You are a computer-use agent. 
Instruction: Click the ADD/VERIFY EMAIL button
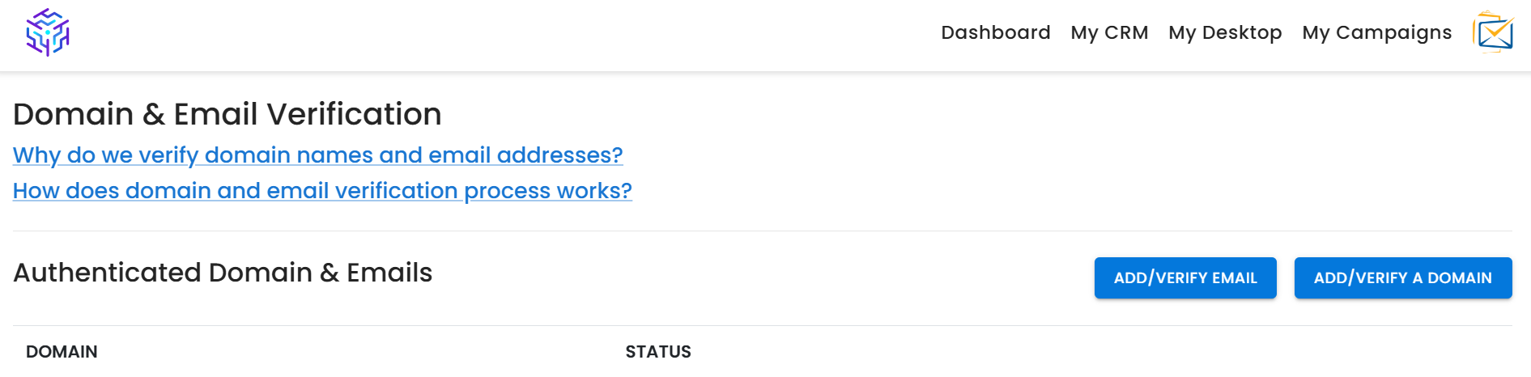coord(1185,277)
